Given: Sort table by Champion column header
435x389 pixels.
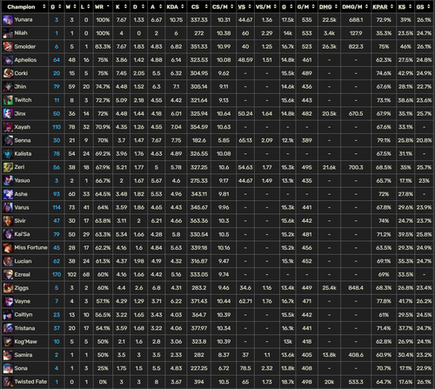Looking at the screenshot, I should tap(24, 7).
